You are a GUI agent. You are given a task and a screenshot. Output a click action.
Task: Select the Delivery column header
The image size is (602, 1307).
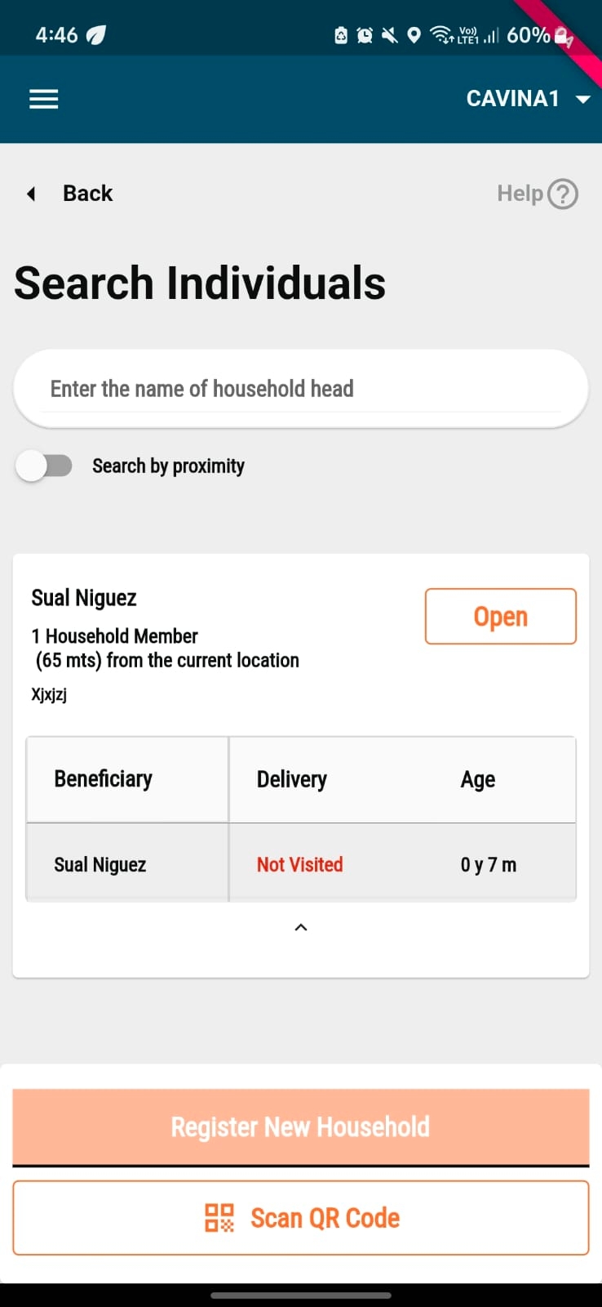point(292,779)
